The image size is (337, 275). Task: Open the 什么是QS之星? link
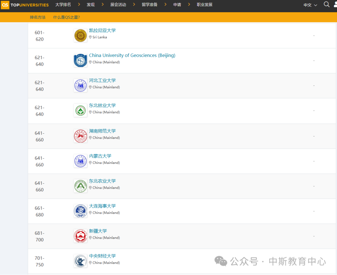[x=66, y=17]
